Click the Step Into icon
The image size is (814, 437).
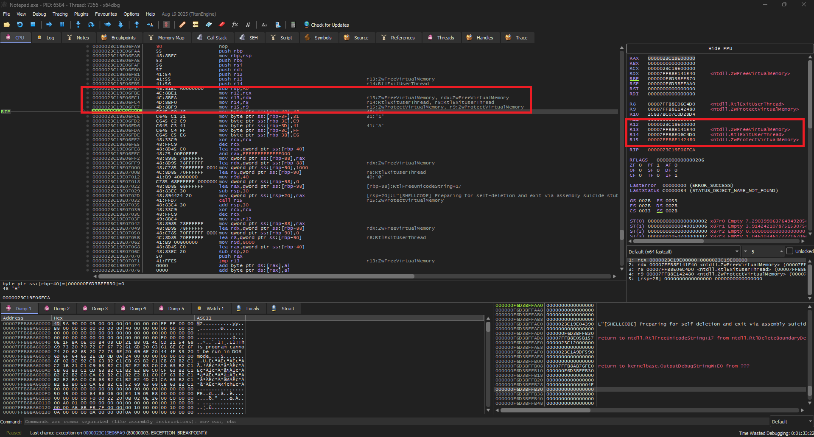(78, 25)
